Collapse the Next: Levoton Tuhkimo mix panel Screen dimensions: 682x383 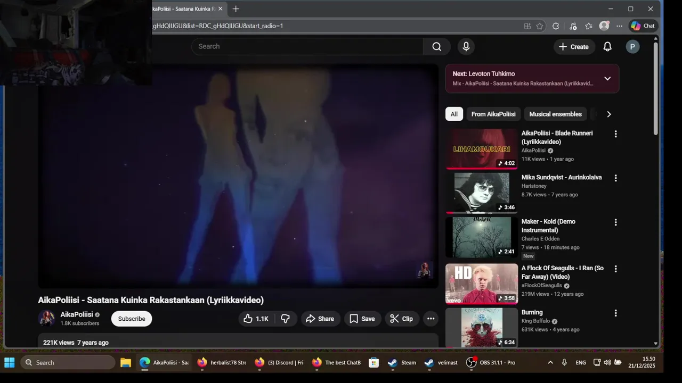pos(607,79)
